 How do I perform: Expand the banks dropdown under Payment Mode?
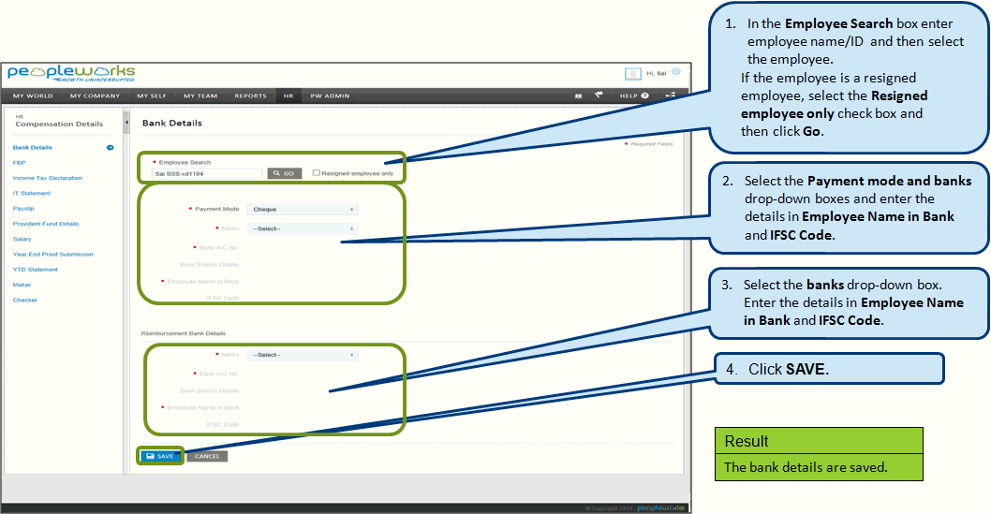303,228
